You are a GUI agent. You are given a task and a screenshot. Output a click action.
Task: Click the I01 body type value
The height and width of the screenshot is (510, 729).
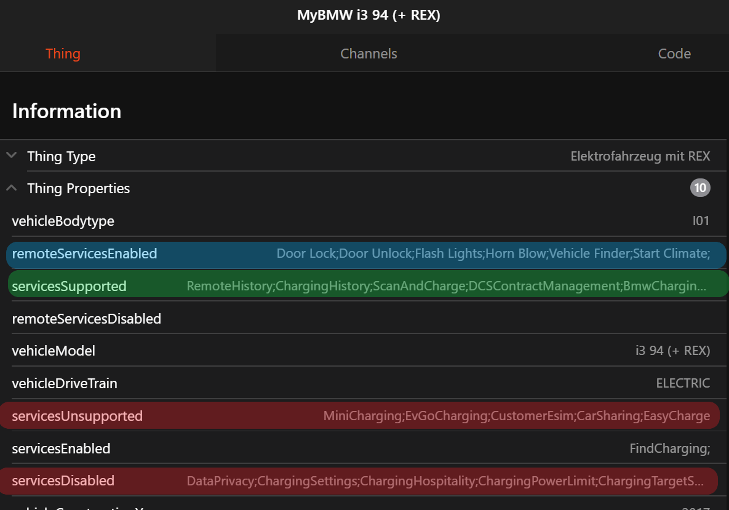pos(701,221)
